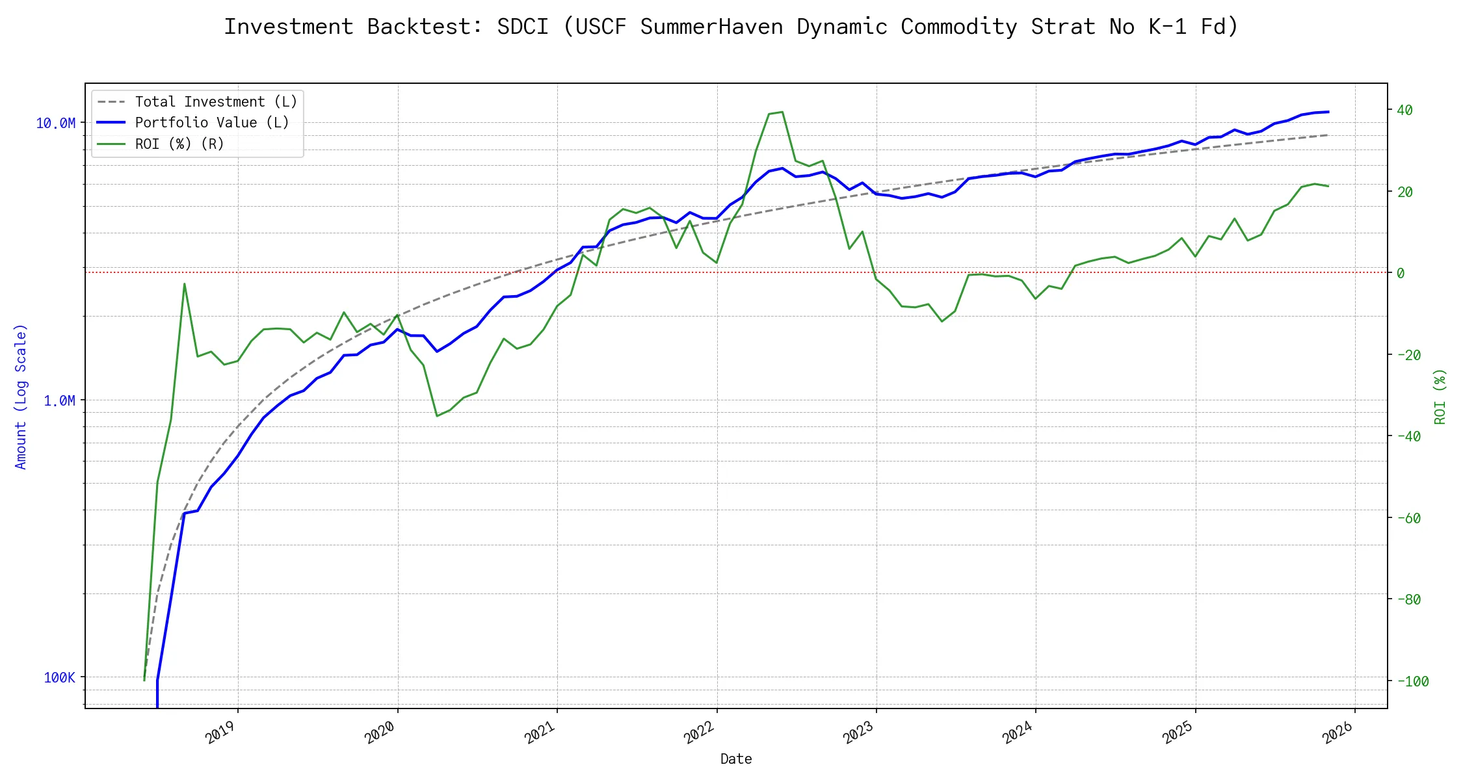Click the Total Investment legend entry
Screen dimensions: 1463x780
[216, 102]
